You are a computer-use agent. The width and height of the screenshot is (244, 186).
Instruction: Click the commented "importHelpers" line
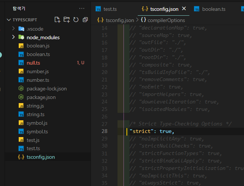(x=167, y=94)
